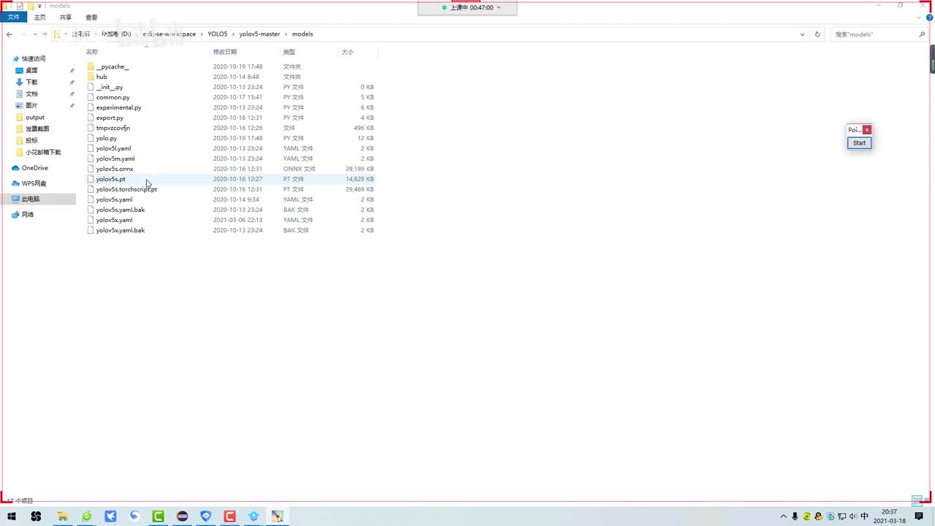Sort files by the 类型 column header
Image resolution: width=935 pixels, height=526 pixels.
289,52
